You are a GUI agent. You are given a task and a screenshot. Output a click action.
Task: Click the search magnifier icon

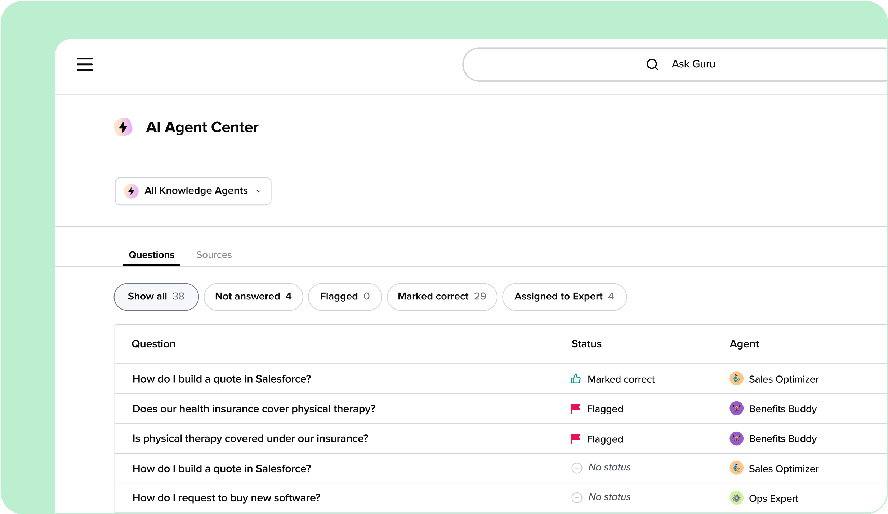click(652, 64)
